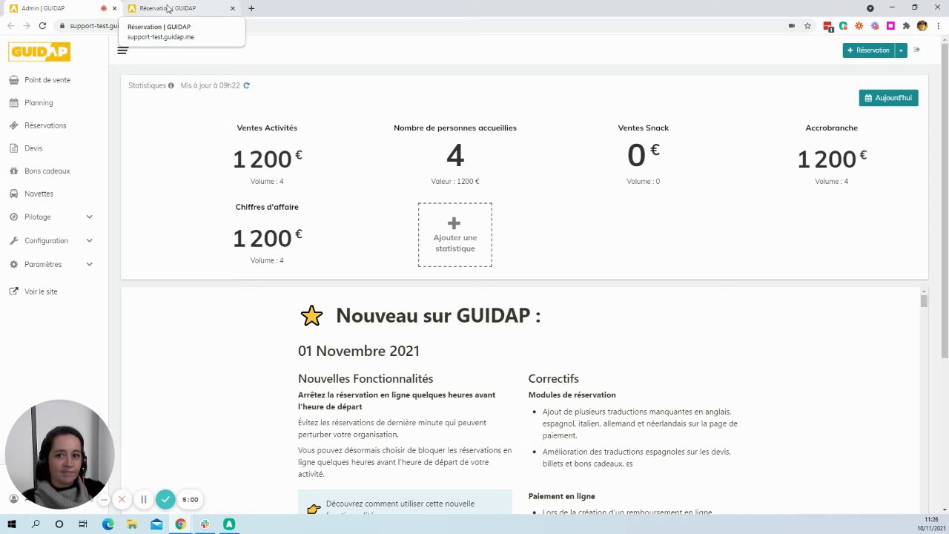
Task: Open the Chrome extensions puzzle menu
Action: [x=906, y=25]
